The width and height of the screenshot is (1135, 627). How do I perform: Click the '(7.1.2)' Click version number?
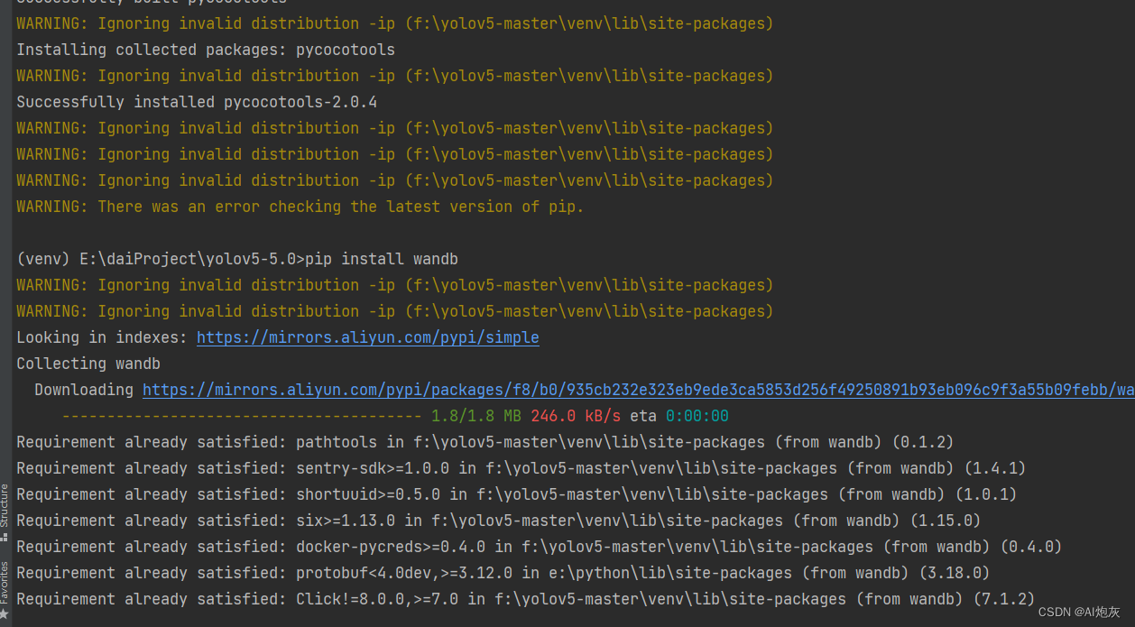[1004, 599]
